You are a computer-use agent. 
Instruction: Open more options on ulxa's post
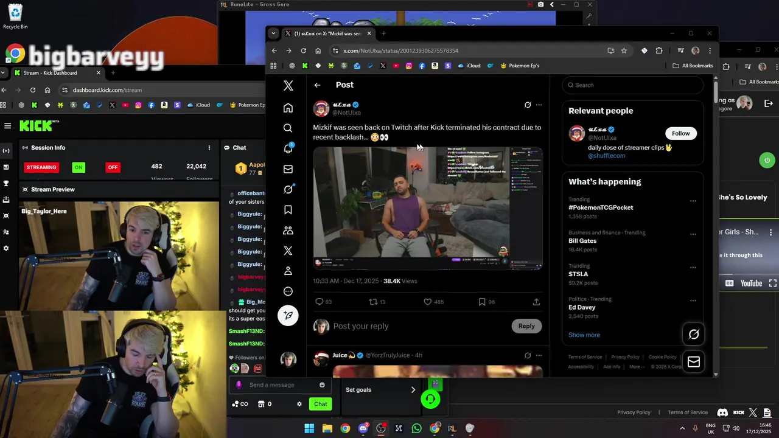tap(539, 105)
